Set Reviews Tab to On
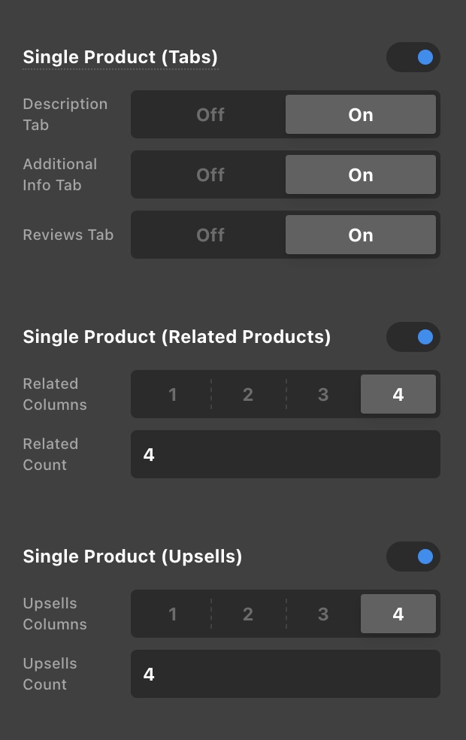Viewport: 466px width, 740px height. coord(361,235)
